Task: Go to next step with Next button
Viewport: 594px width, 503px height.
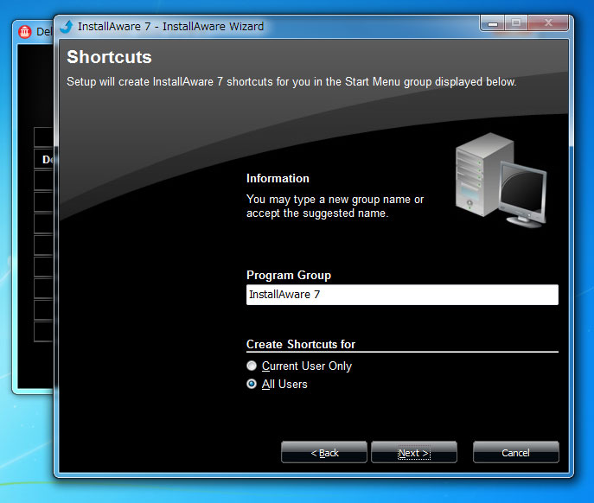Action: click(414, 452)
